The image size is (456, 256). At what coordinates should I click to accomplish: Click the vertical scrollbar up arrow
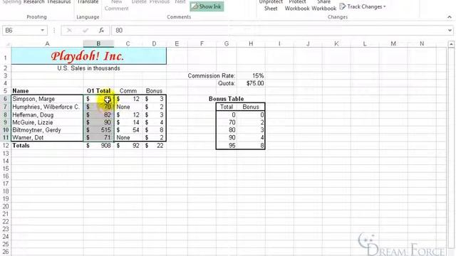click(451, 44)
